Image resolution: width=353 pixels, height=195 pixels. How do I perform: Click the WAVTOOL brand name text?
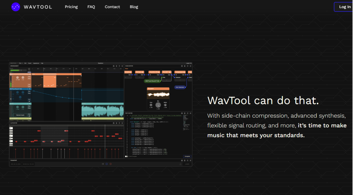[38, 7]
